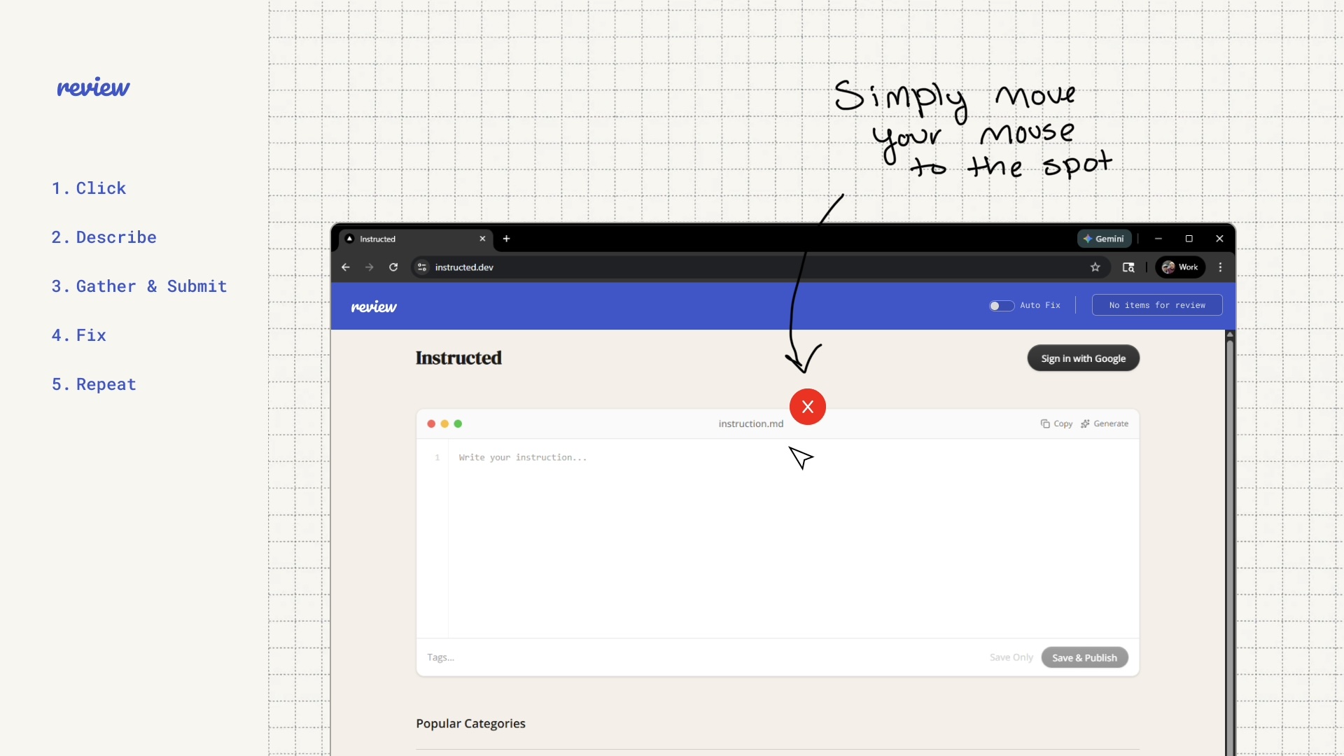
Task: Reload the instructed.dev page
Action: [x=393, y=267]
